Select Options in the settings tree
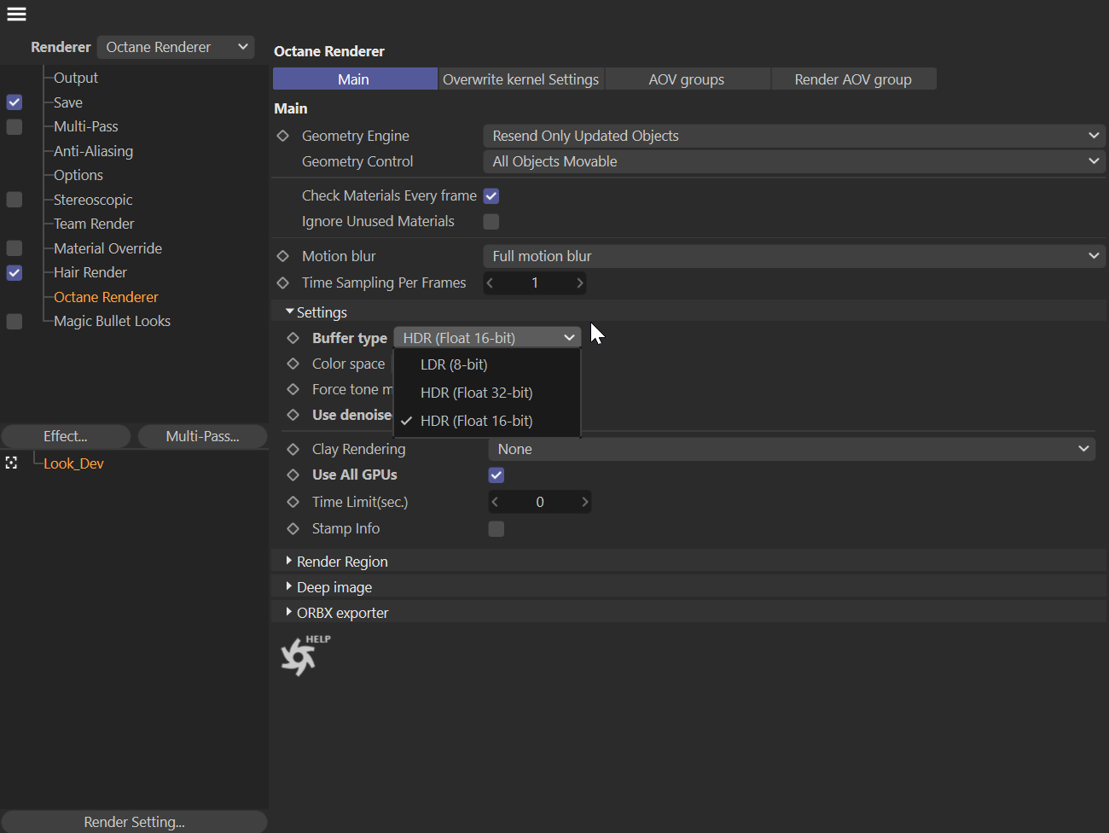The height and width of the screenshot is (833, 1109). coord(78,175)
